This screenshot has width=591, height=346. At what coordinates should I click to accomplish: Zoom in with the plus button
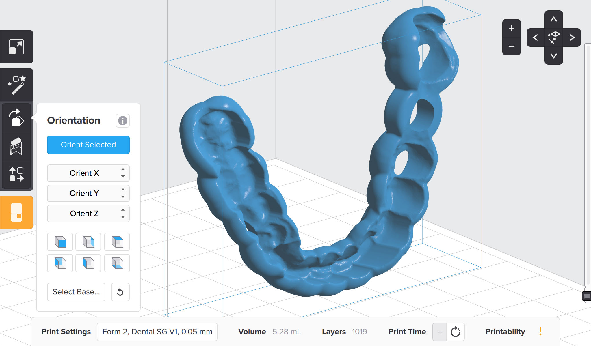point(511,28)
